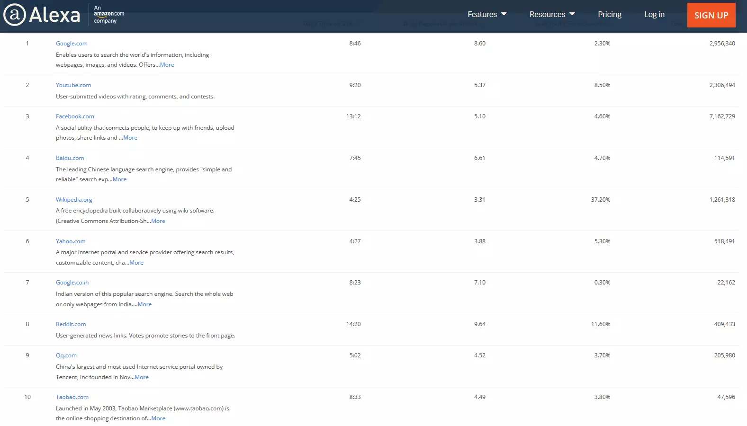747x426 pixels.
Task: Open the Google.co.in site link
Action: tap(72, 283)
